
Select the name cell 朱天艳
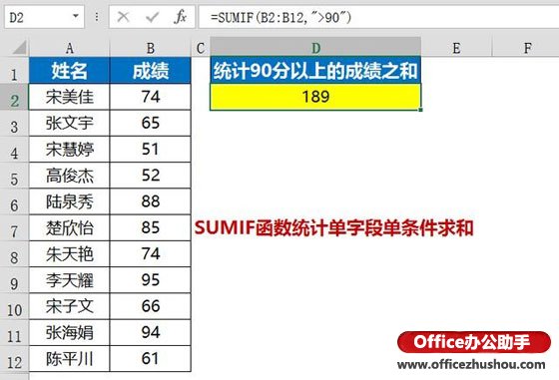click(70, 254)
